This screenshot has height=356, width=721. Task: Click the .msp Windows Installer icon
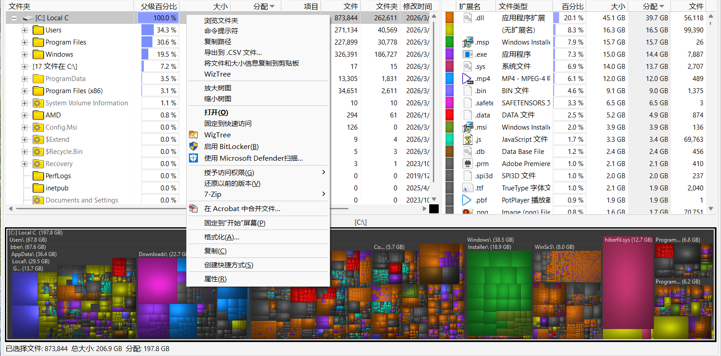pos(468,42)
